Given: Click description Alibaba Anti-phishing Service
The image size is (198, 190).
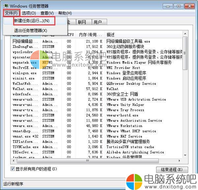Looking at the screenshot, I should coord(135,152).
